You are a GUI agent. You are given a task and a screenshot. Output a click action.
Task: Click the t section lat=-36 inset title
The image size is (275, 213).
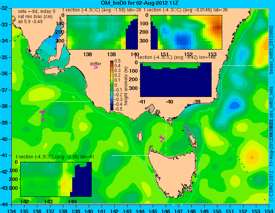point(186,10)
